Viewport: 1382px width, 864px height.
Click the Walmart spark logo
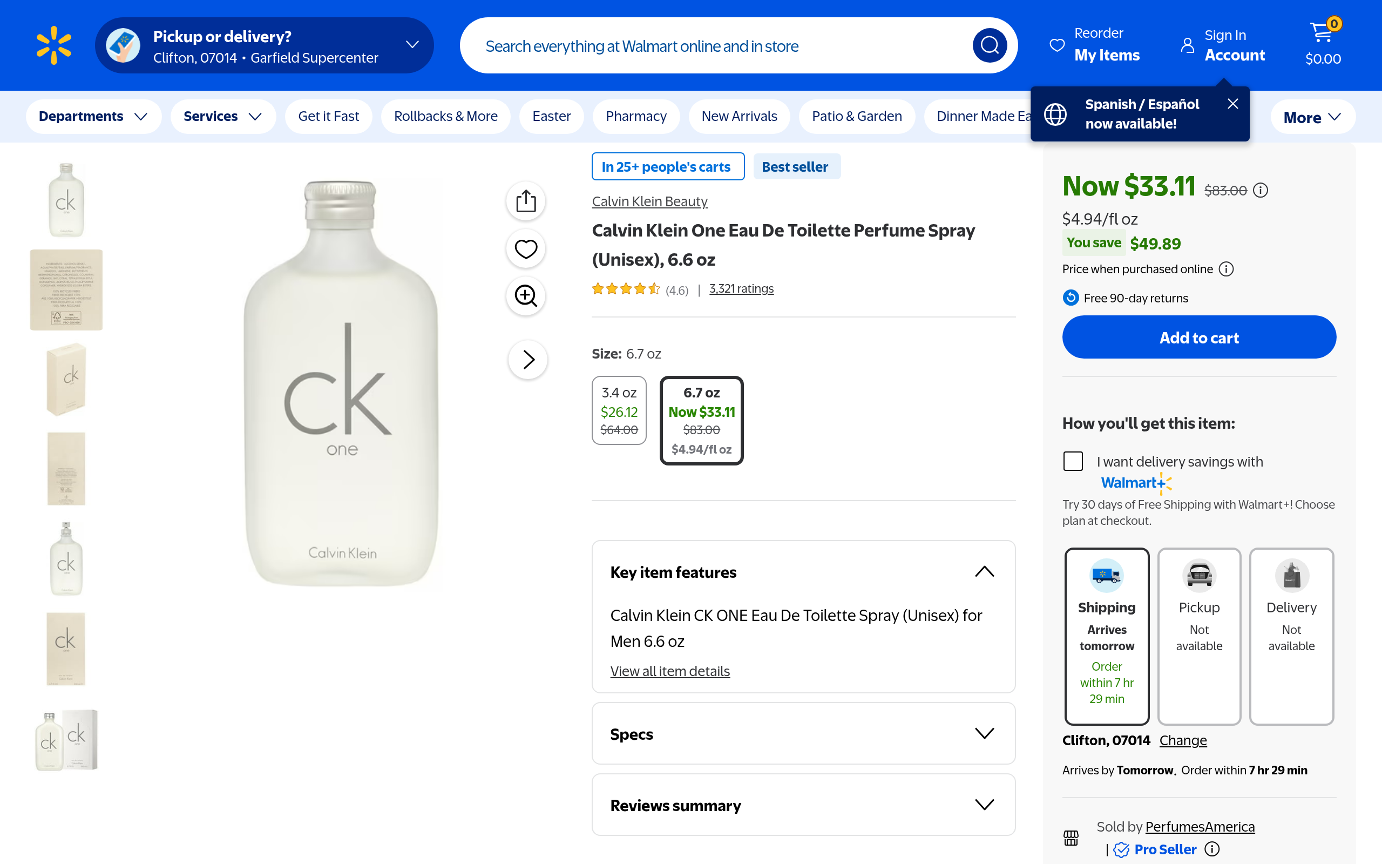pos(53,45)
